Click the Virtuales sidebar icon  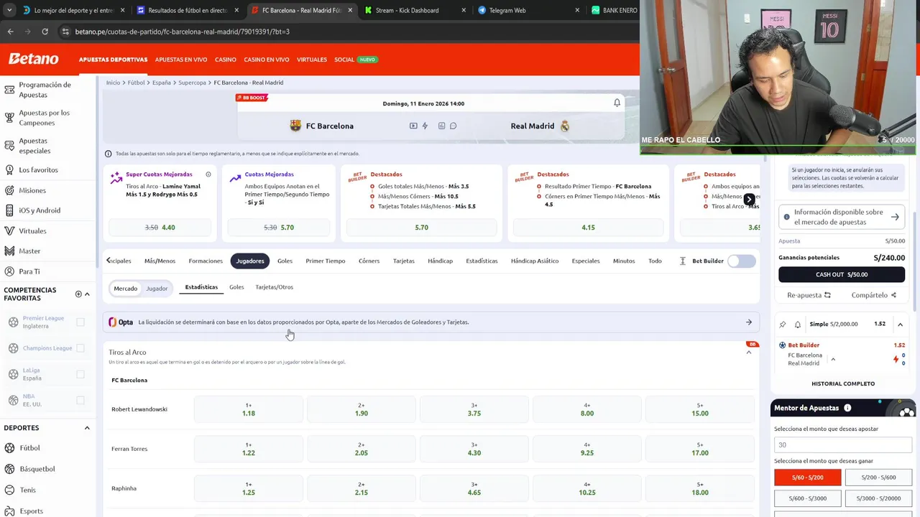point(9,231)
